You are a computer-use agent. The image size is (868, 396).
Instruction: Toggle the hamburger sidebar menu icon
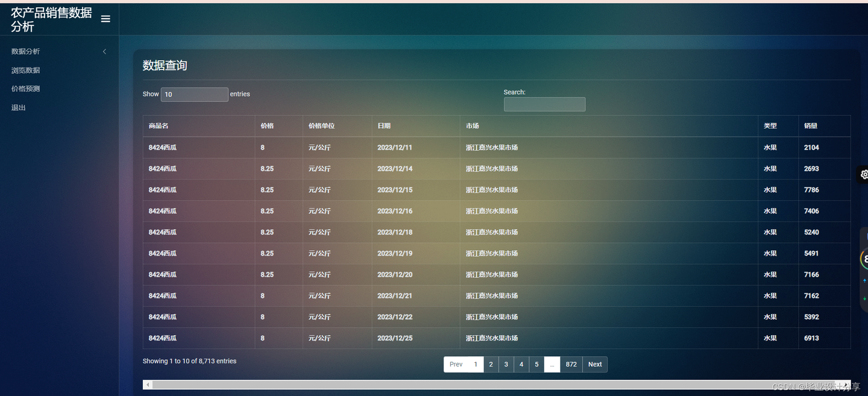105,19
